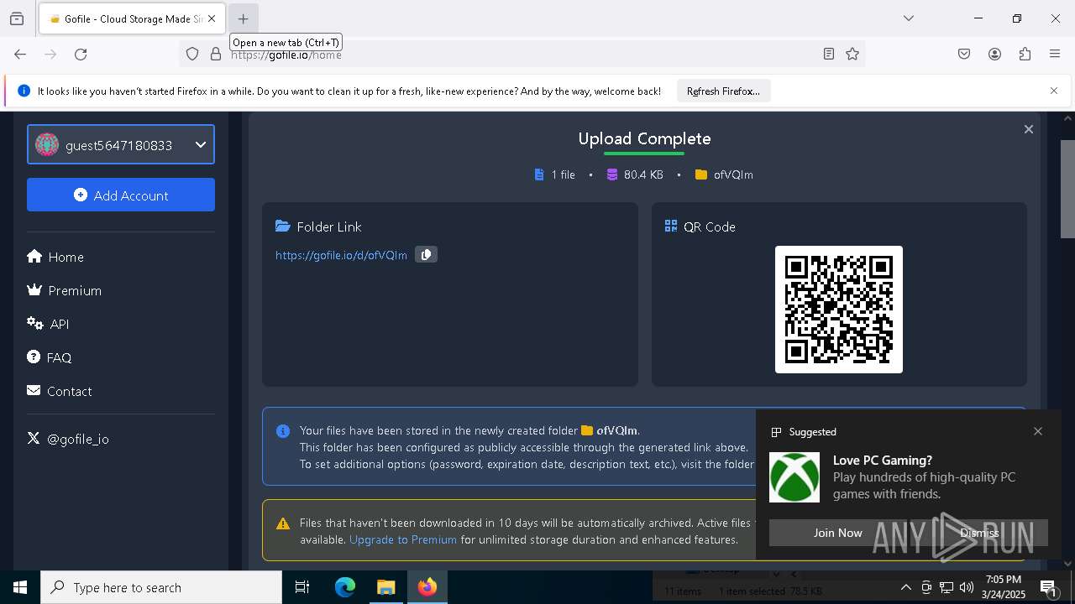Click the Xbox logo in notification
The width and height of the screenshot is (1075, 604).
click(794, 477)
